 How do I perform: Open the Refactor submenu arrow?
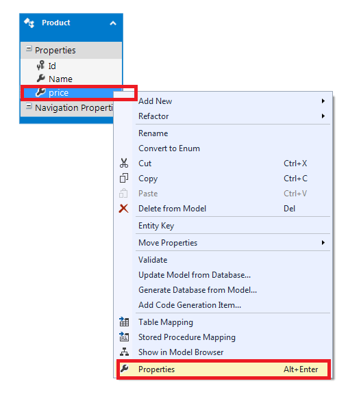pos(323,116)
